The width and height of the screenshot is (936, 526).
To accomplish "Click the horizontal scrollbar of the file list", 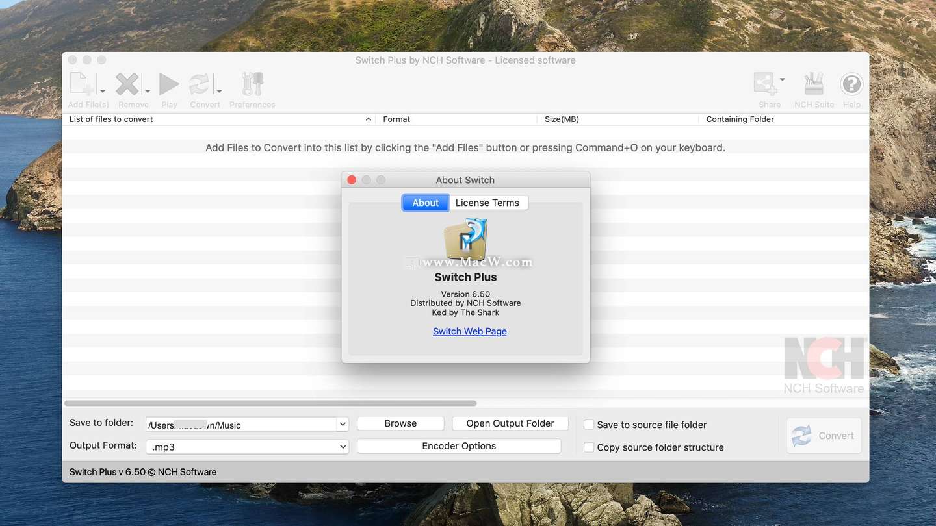I will point(270,403).
